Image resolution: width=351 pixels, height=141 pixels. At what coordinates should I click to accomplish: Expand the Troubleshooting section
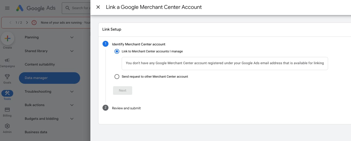(x=49, y=92)
